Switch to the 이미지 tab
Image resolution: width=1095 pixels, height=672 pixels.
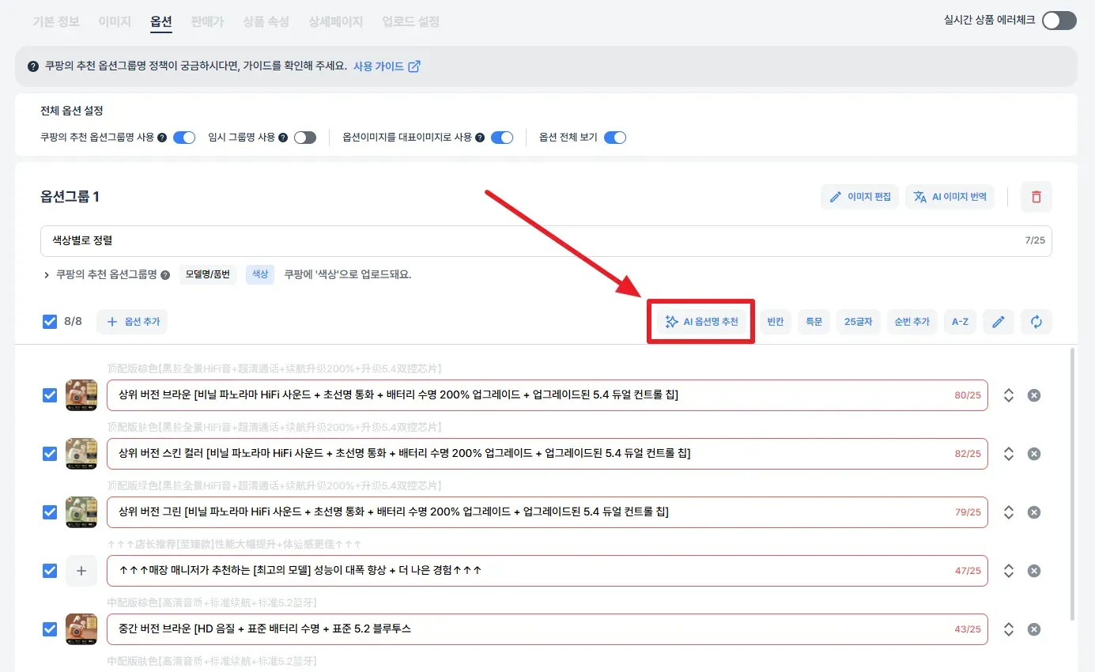pyautogui.click(x=115, y=21)
